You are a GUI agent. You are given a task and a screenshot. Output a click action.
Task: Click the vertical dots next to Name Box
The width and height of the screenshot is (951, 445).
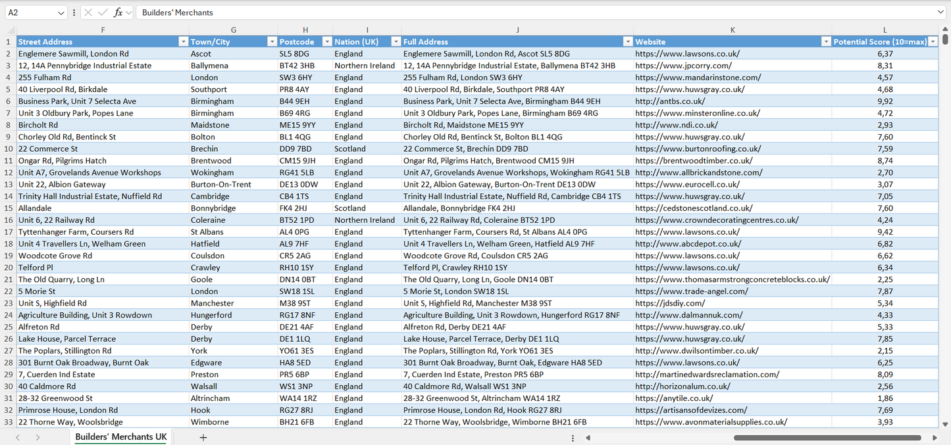pyautogui.click(x=74, y=12)
